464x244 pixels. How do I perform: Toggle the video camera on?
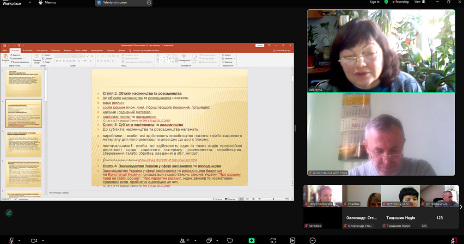(34, 240)
